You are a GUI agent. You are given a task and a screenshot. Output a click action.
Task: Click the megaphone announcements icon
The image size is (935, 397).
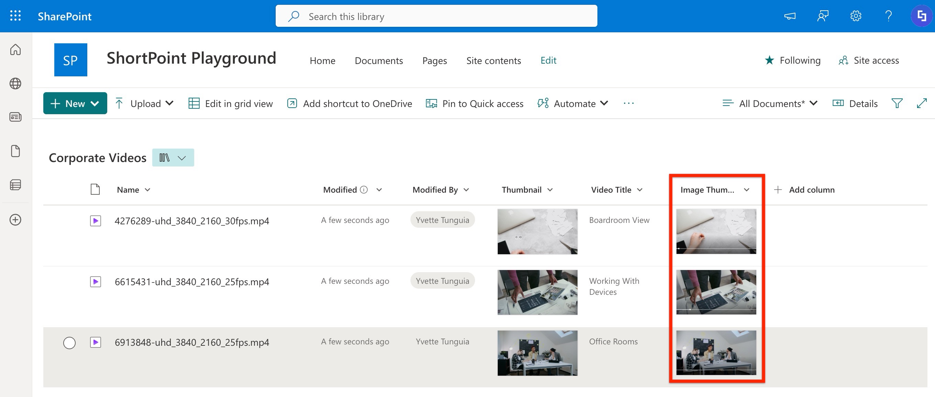[x=790, y=15]
